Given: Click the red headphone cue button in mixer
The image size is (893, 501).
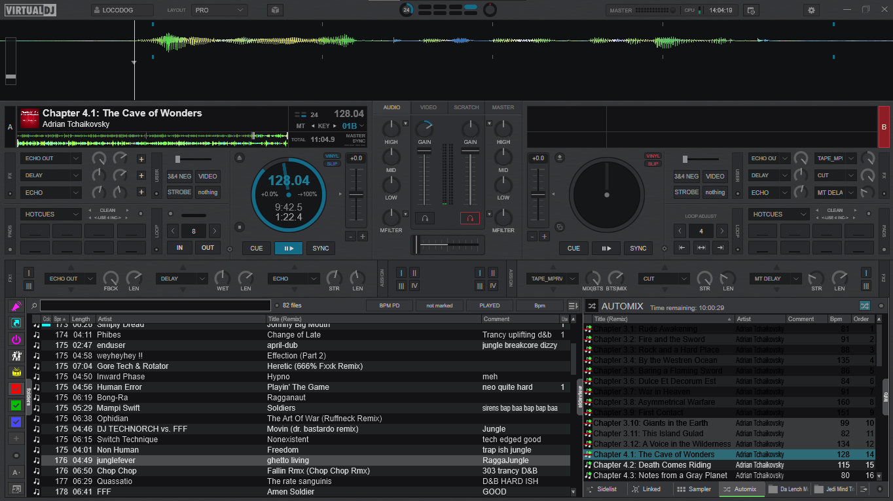Looking at the screenshot, I should tap(469, 218).
